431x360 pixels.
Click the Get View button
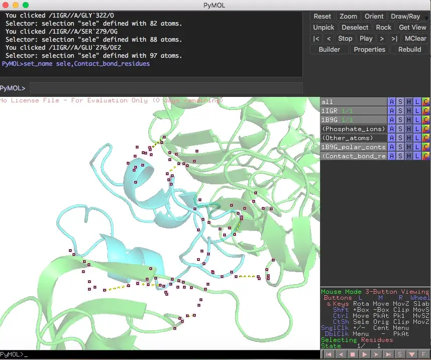(412, 27)
